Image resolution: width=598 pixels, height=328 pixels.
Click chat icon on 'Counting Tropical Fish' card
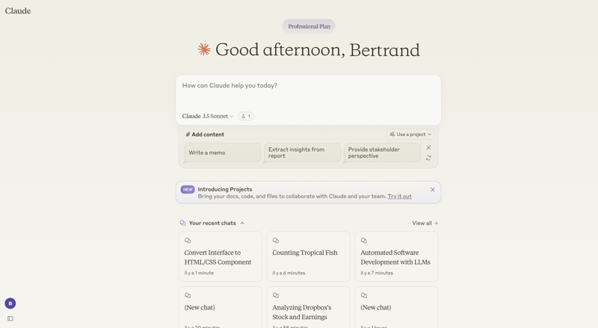[x=276, y=241]
